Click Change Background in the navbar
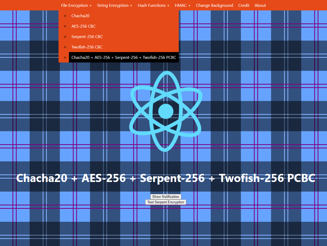327x246 pixels. [214, 5]
